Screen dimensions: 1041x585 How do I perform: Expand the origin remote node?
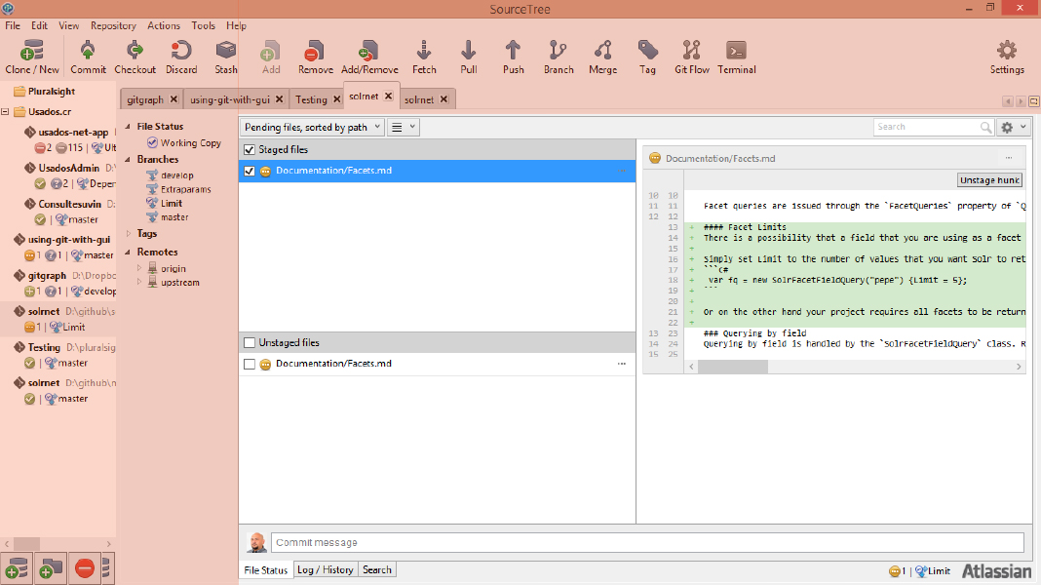[138, 268]
